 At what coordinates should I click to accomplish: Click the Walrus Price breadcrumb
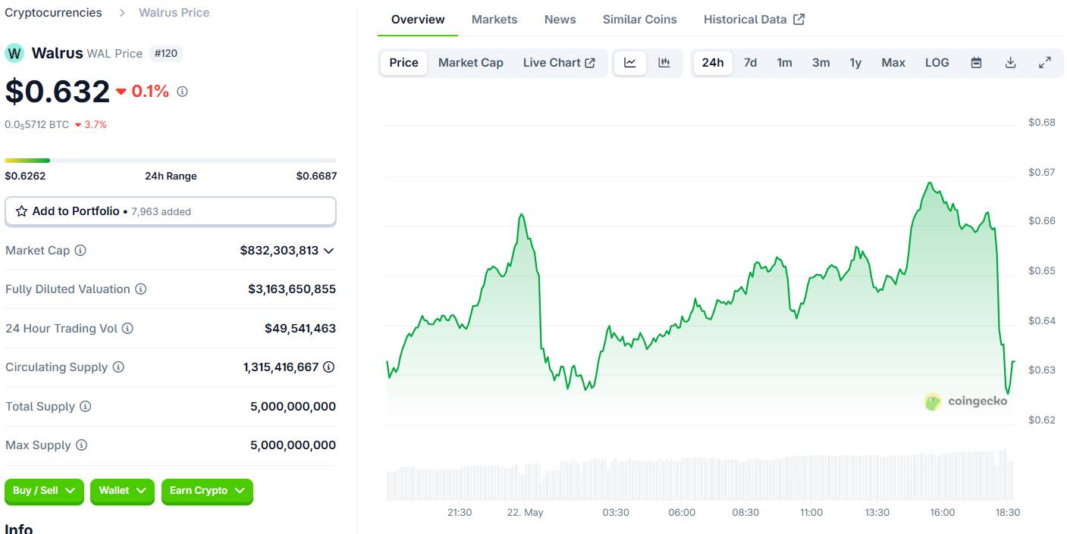pyautogui.click(x=174, y=13)
